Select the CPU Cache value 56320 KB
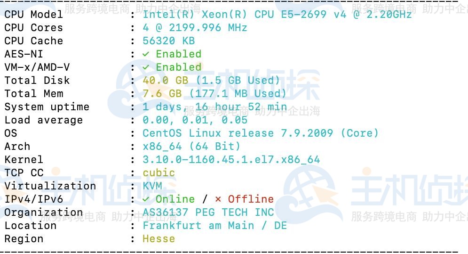 tap(168, 41)
